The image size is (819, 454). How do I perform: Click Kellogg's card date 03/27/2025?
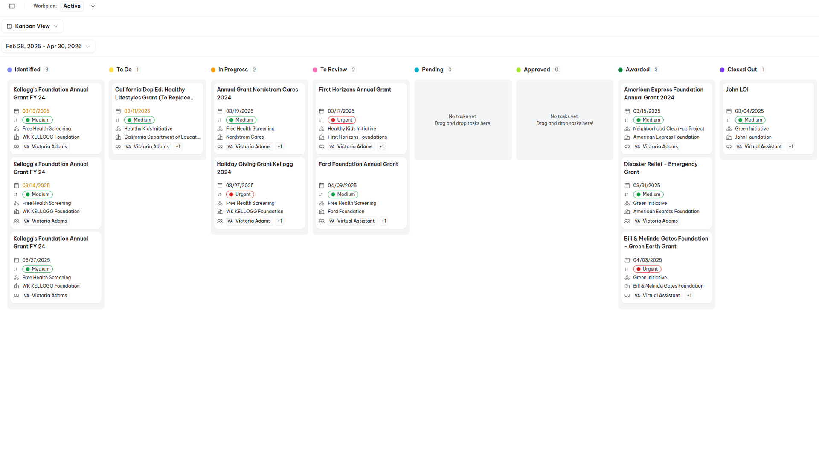click(36, 260)
